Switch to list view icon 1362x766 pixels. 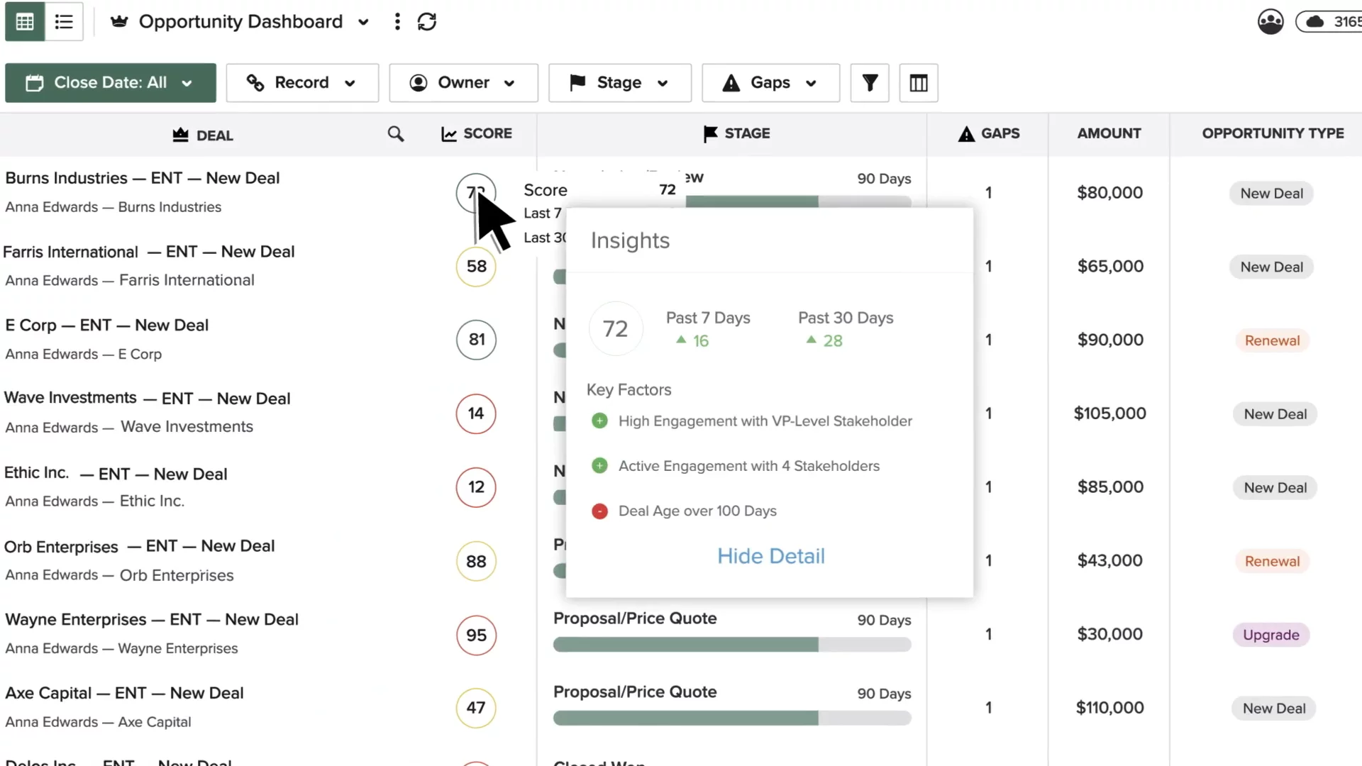tap(64, 22)
